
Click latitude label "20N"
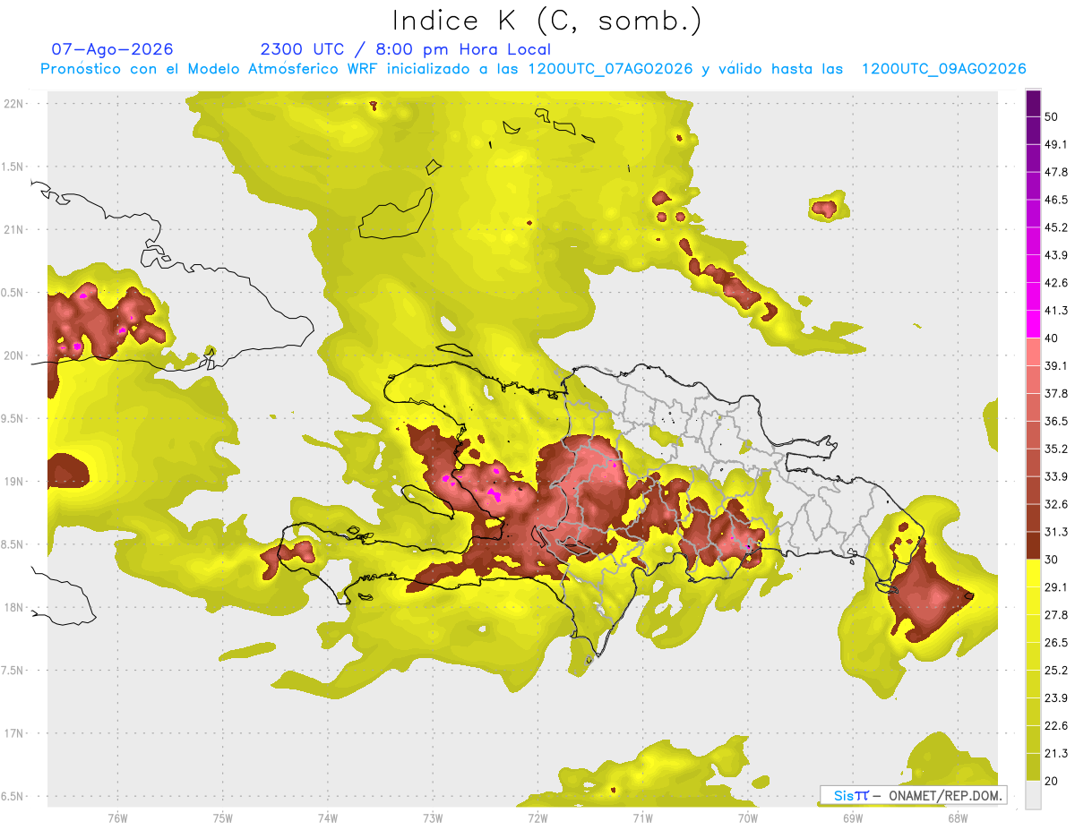coord(14,355)
